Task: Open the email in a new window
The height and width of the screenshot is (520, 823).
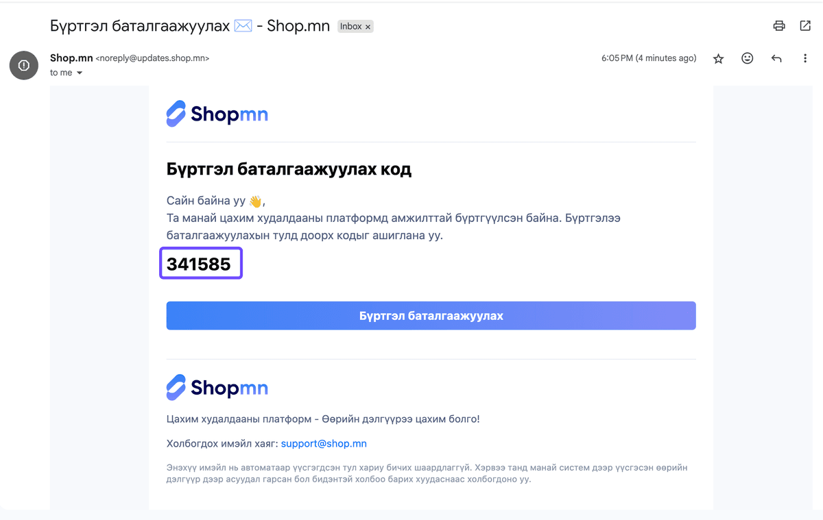Action: [805, 26]
